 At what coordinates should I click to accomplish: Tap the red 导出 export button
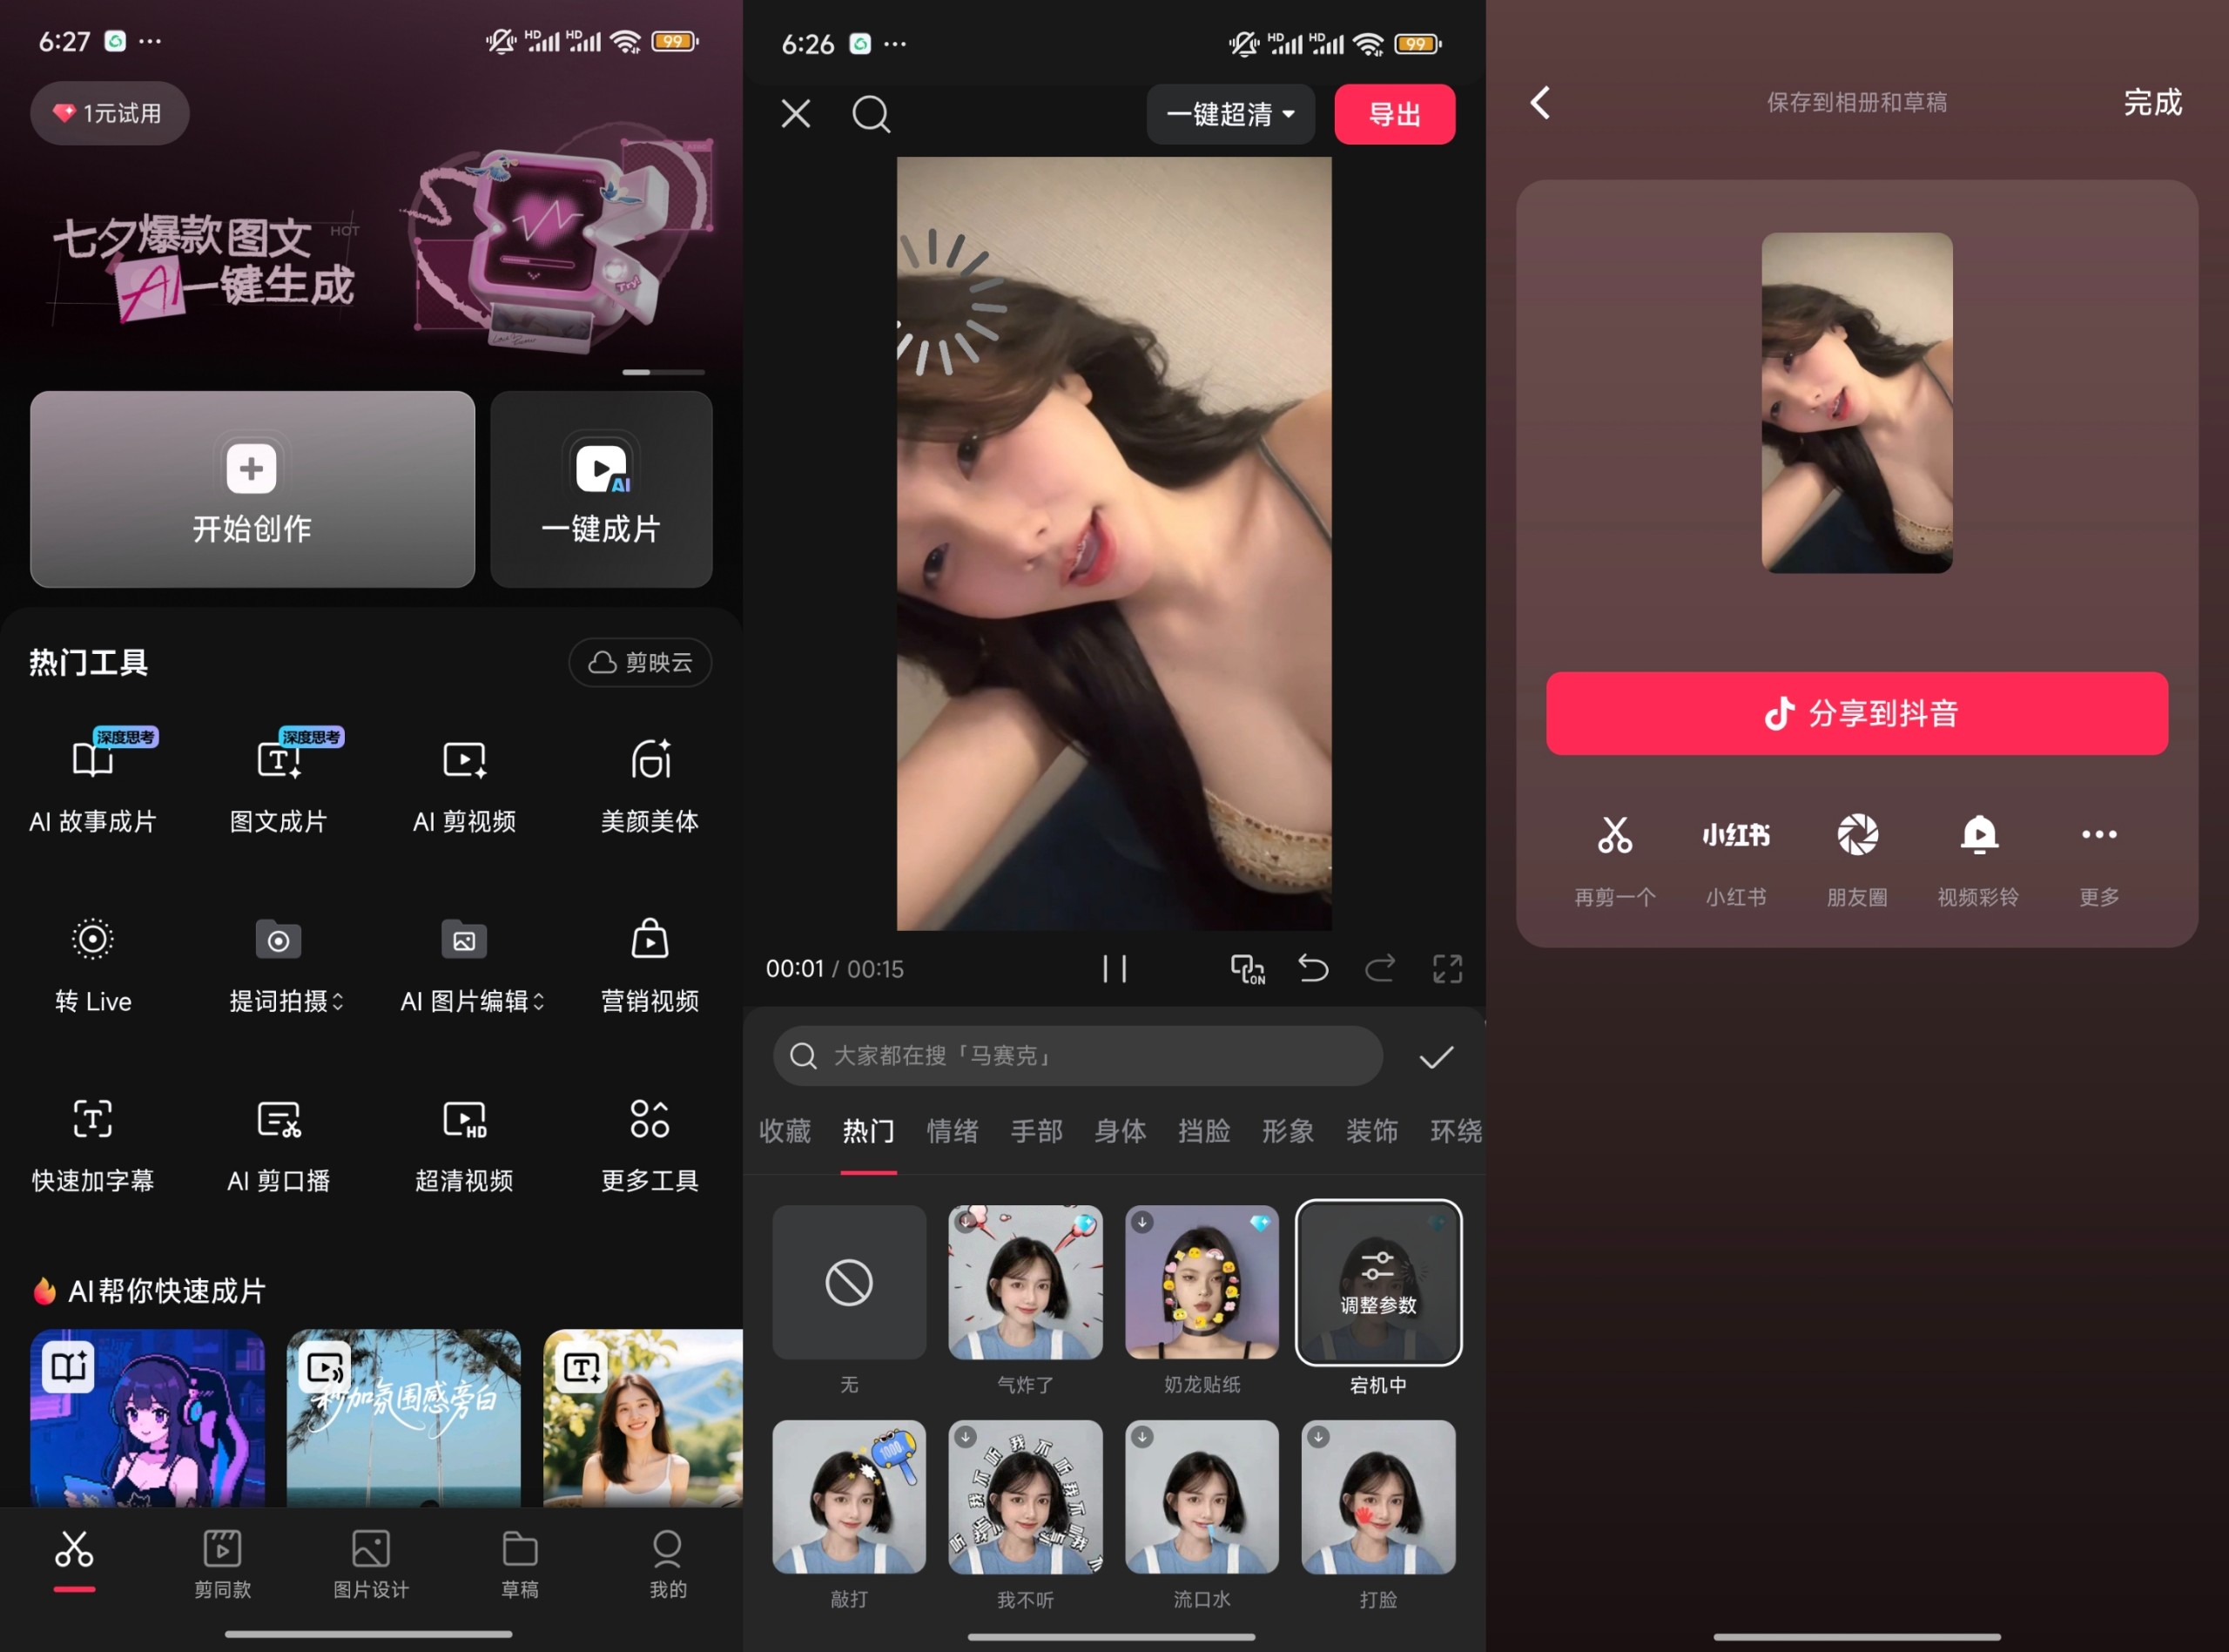[1394, 114]
